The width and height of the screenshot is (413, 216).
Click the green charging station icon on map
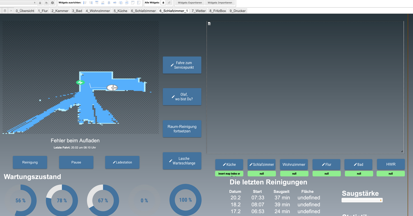(80, 82)
